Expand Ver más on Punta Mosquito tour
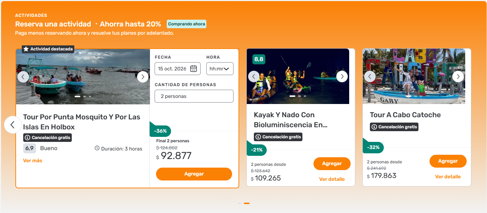This screenshot has width=487, height=213. (x=32, y=160)
